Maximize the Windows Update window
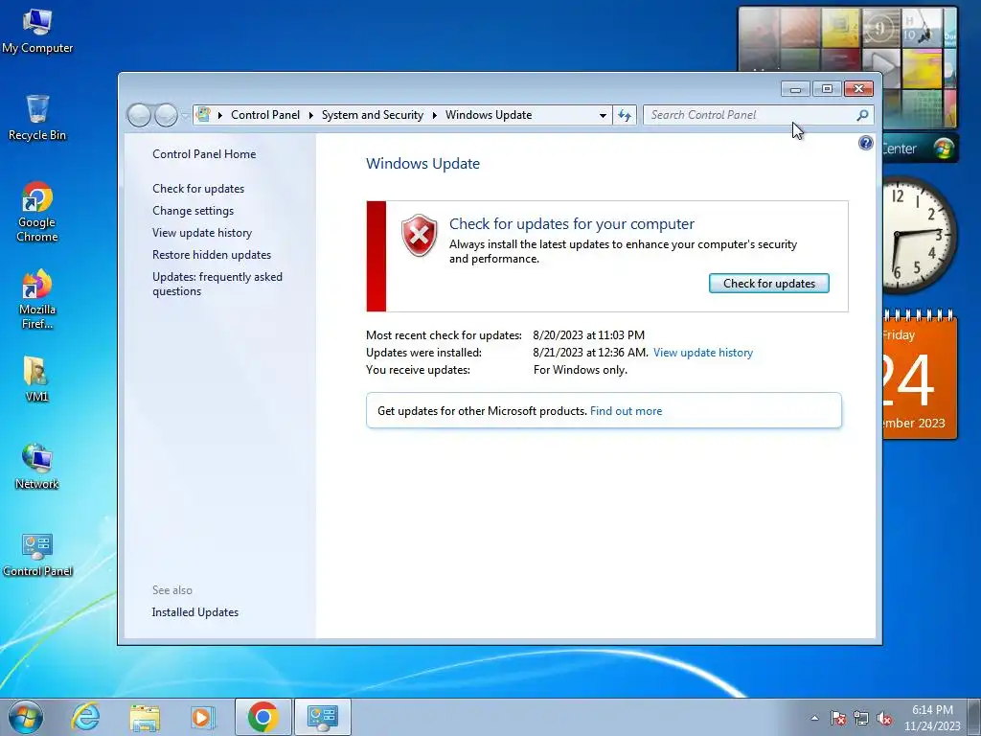The height and width of the screenshot is (736, 981). click(x=827, y=89)
